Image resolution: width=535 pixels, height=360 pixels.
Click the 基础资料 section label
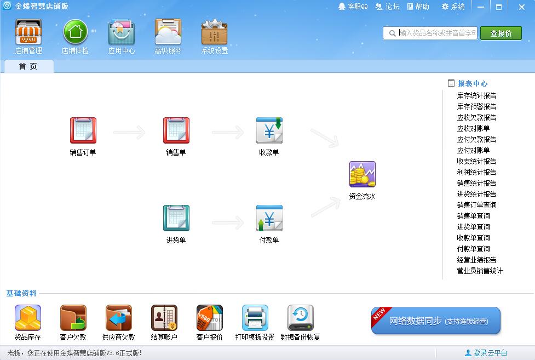coord(21,293)
